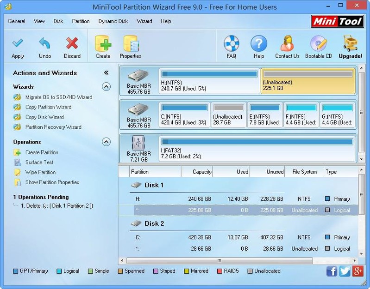Open the View menu
The height and width of the screenshot is (289, 370).
click(39, 21)
